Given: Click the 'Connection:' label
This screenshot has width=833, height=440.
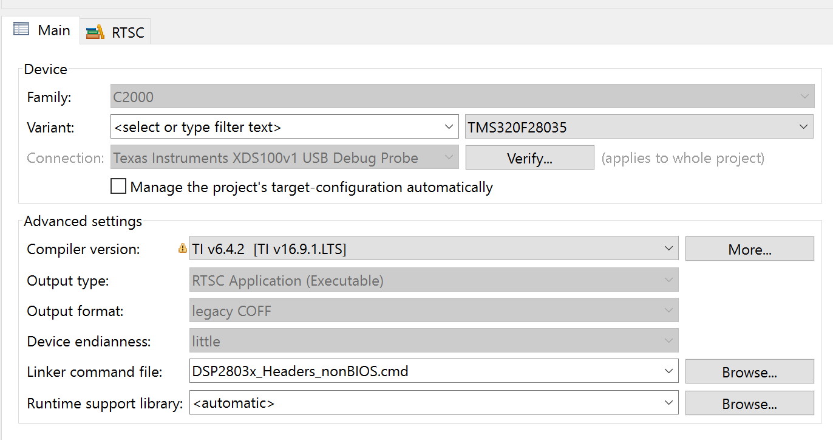Looking at the screenshot, I should pyautogui.click(x=66, y=158).
